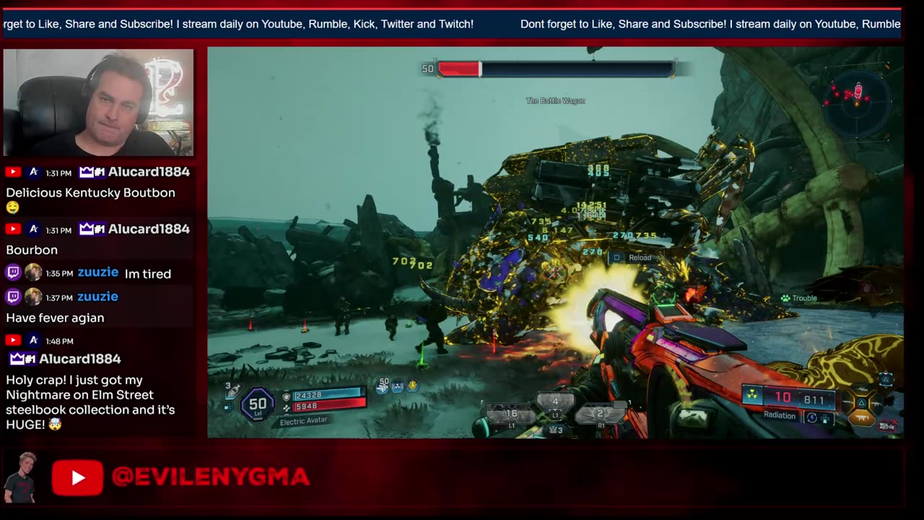Viewport: 924px width, 520px height.
Task: Click the shield icon next to 24328
Action: point(287,396)
